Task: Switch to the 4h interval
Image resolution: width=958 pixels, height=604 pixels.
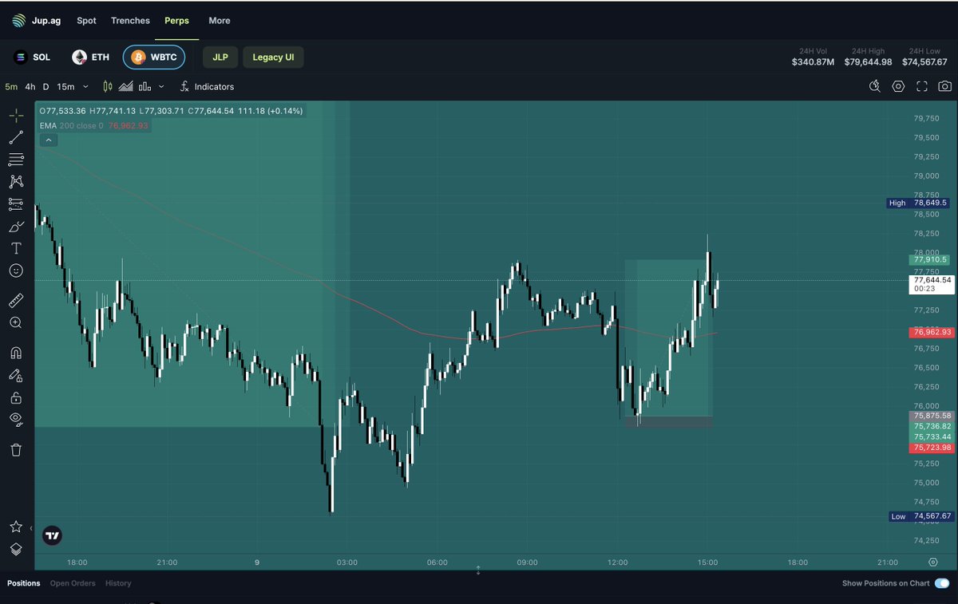Action: pos(30,86)
